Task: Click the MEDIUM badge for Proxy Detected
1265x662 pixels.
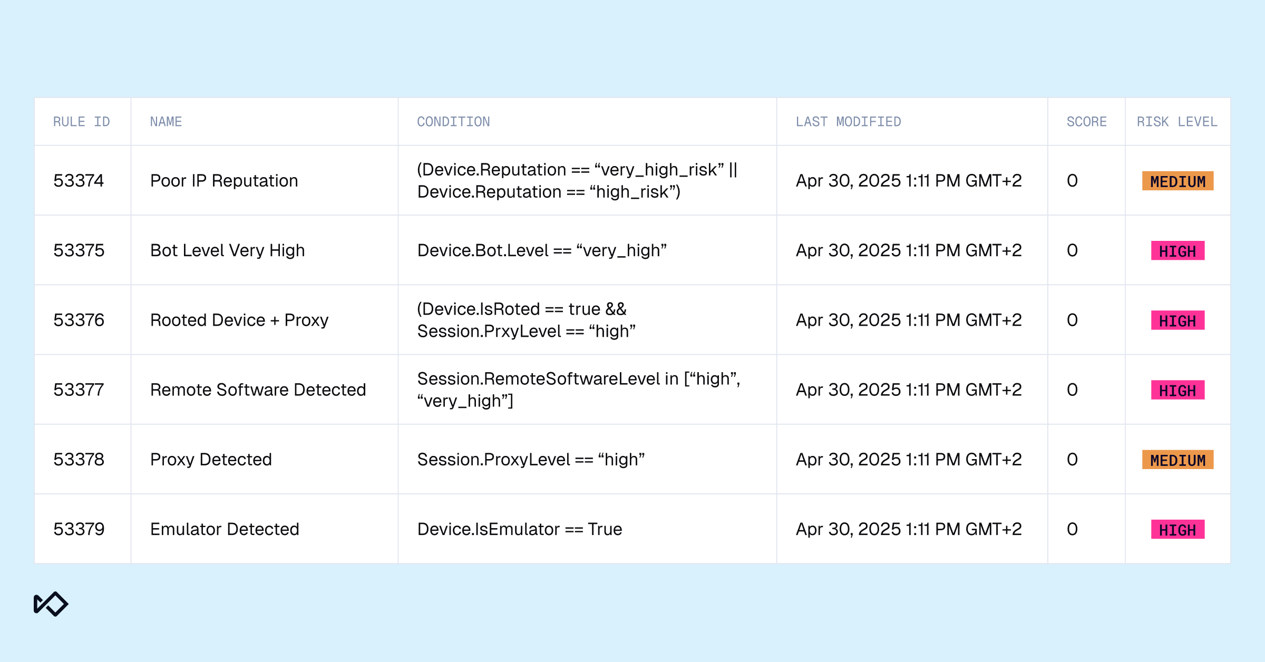Action: 1178,460
